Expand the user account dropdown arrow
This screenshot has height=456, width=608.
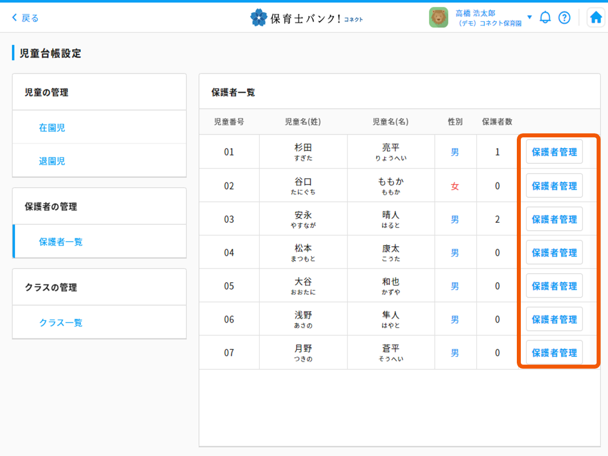529,17
